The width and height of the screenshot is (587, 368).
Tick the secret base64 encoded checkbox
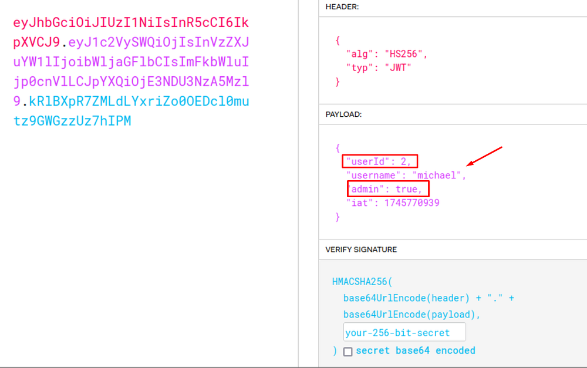click(x=348, y=352)
